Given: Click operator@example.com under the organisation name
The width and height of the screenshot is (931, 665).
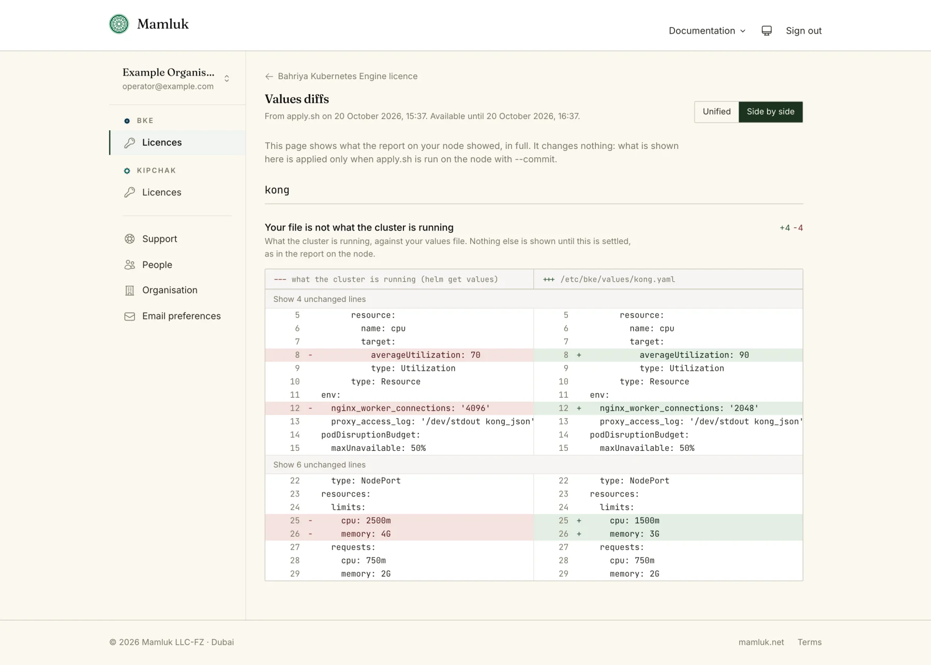Looking at the screenshot, I should [168, 86].
